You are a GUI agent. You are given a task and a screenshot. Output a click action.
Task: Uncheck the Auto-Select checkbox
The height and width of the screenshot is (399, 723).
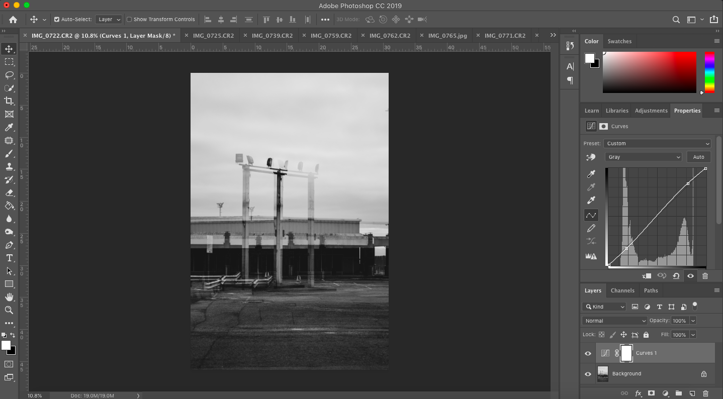coord(57,20)
